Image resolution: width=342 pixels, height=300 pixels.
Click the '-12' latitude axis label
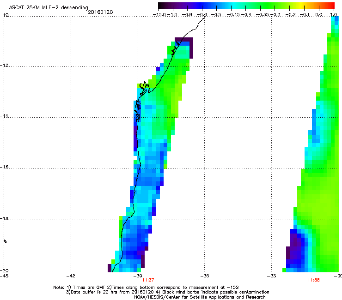point(4,66)
